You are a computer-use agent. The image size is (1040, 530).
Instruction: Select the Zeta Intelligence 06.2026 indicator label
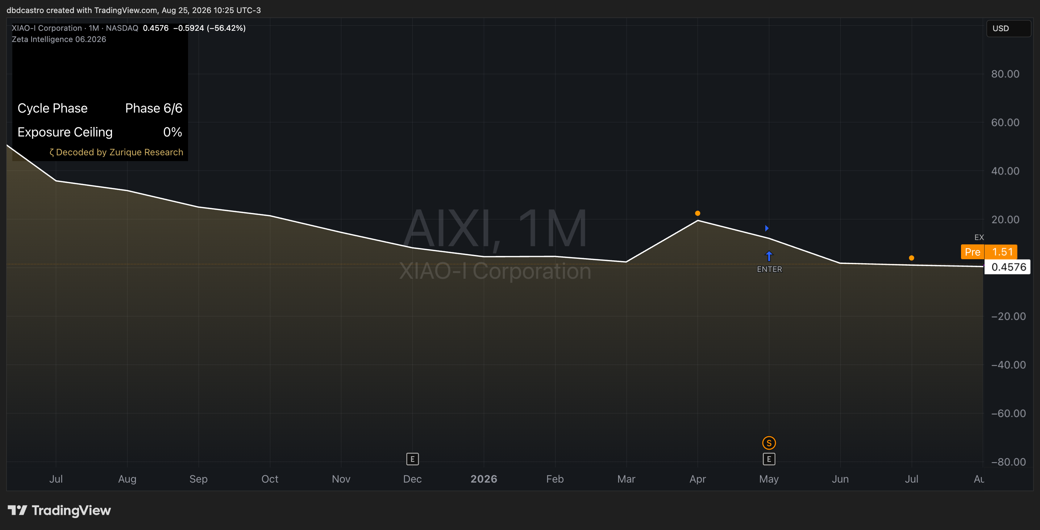[59, 39]
